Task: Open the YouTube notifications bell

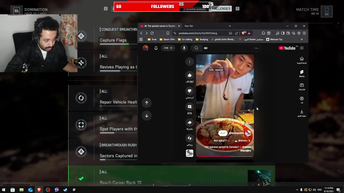Action: tap(156, 48)
